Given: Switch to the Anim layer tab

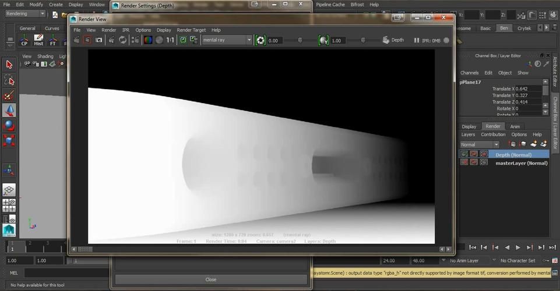Looking at the screenshot, I should click(x=515, y=126).
